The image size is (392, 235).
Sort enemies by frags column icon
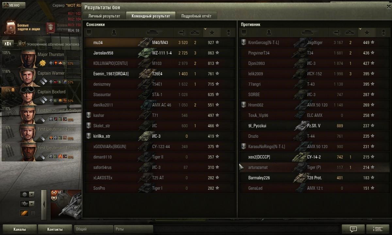[350, 32]
